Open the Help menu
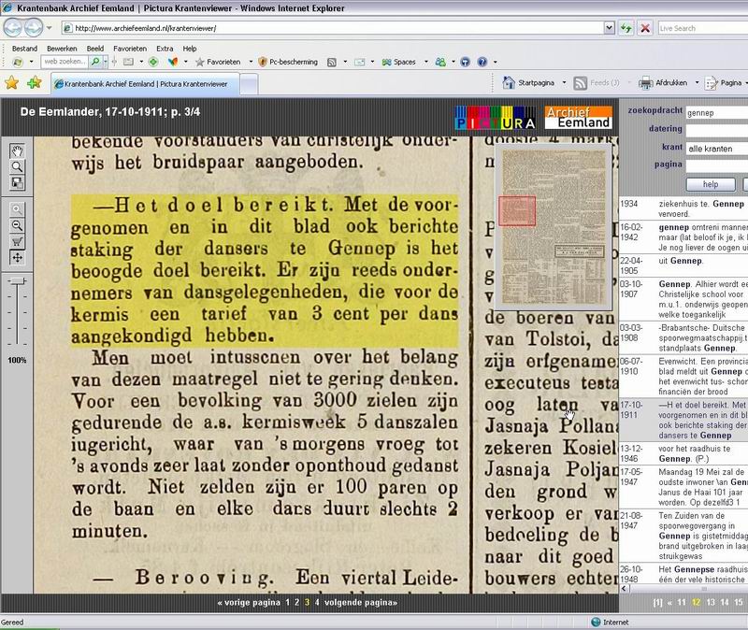The height and width of the screenshot is (630, 748). pos(190,49)
